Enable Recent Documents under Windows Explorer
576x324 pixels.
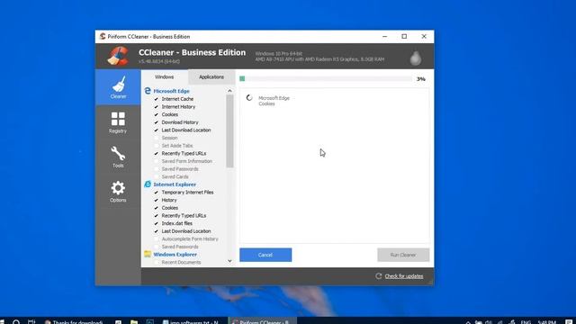pos(156,262)
